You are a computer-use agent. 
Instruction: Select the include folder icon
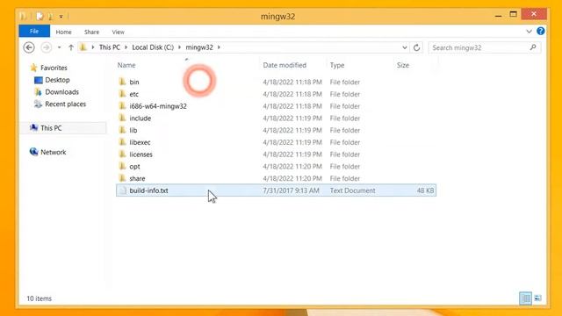tap(123, 118)
